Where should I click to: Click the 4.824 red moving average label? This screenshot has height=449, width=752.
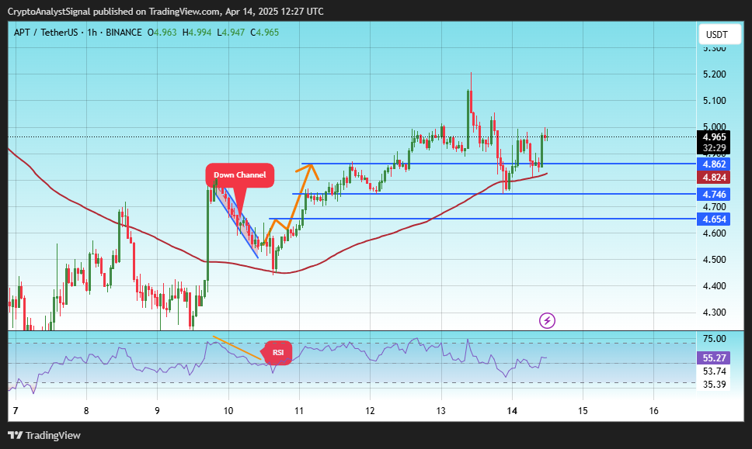click(714, 177)
